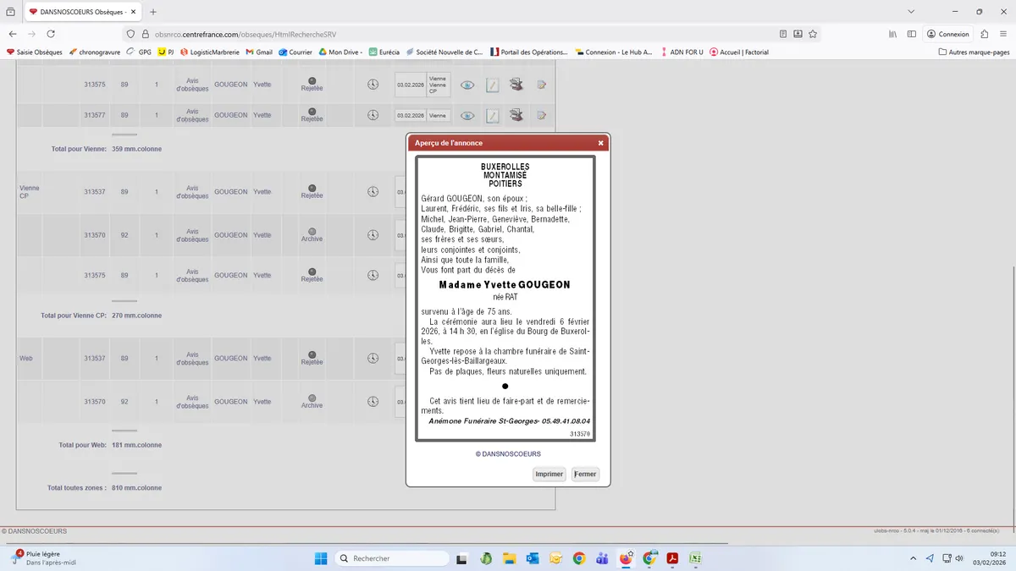
Task: Show the Firefox sidebar using toolbar icon
Action: [x=912, y=34]
